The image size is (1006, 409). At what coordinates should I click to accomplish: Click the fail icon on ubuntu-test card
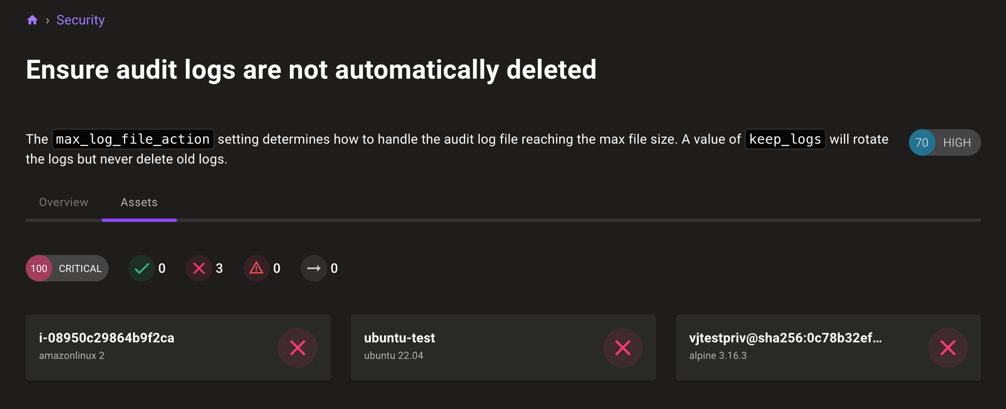(x=622, y=348)
